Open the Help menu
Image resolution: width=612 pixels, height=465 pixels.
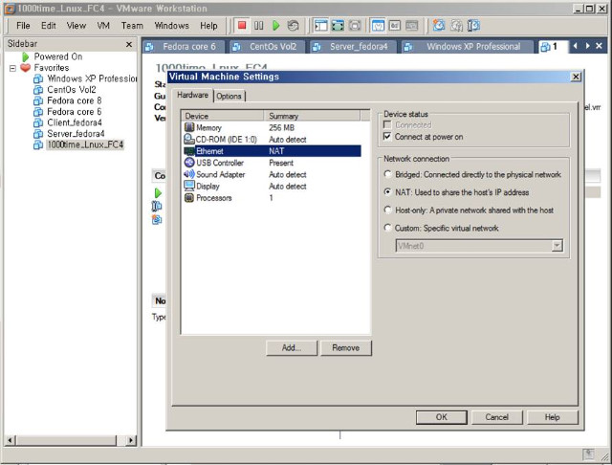tap(208, 26)
